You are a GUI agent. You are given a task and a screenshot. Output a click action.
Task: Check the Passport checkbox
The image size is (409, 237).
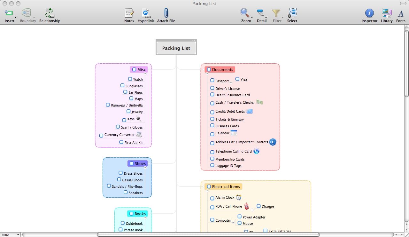pyautogui.click(x=212, y=80)
